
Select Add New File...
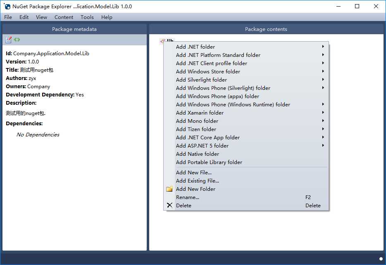pos(246,172)
